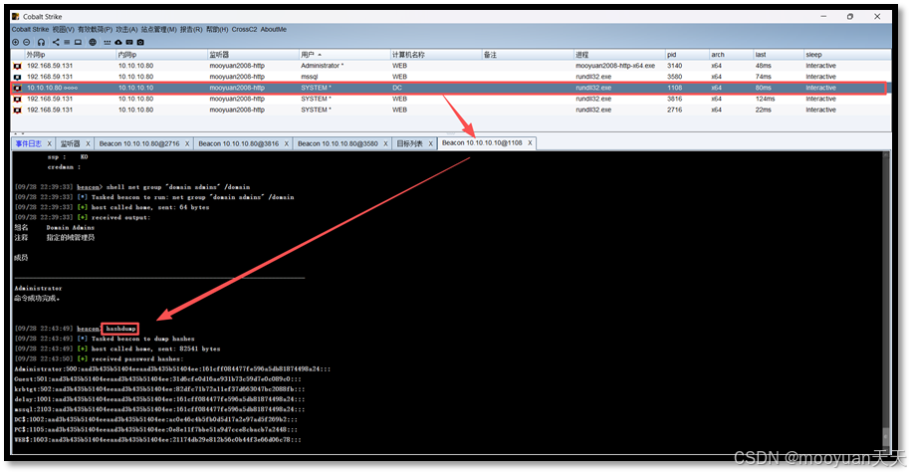Open the web/globe toolbar icon
The image size is (911, 474).
(x=93, y=43)
